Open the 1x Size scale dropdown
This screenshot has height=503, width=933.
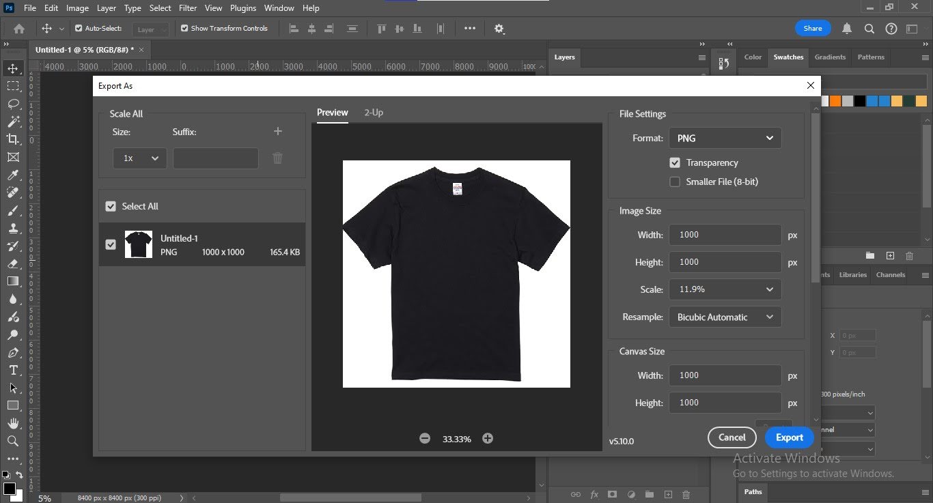140,158
